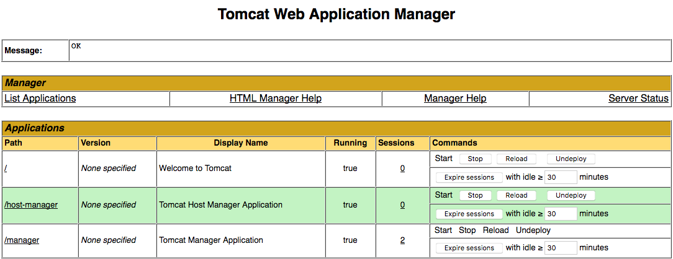Image resolution: width=673 pixels, height=259 pixels.
Task: Open session count 0 for /host-manager
Action: [x=402, y=205]
